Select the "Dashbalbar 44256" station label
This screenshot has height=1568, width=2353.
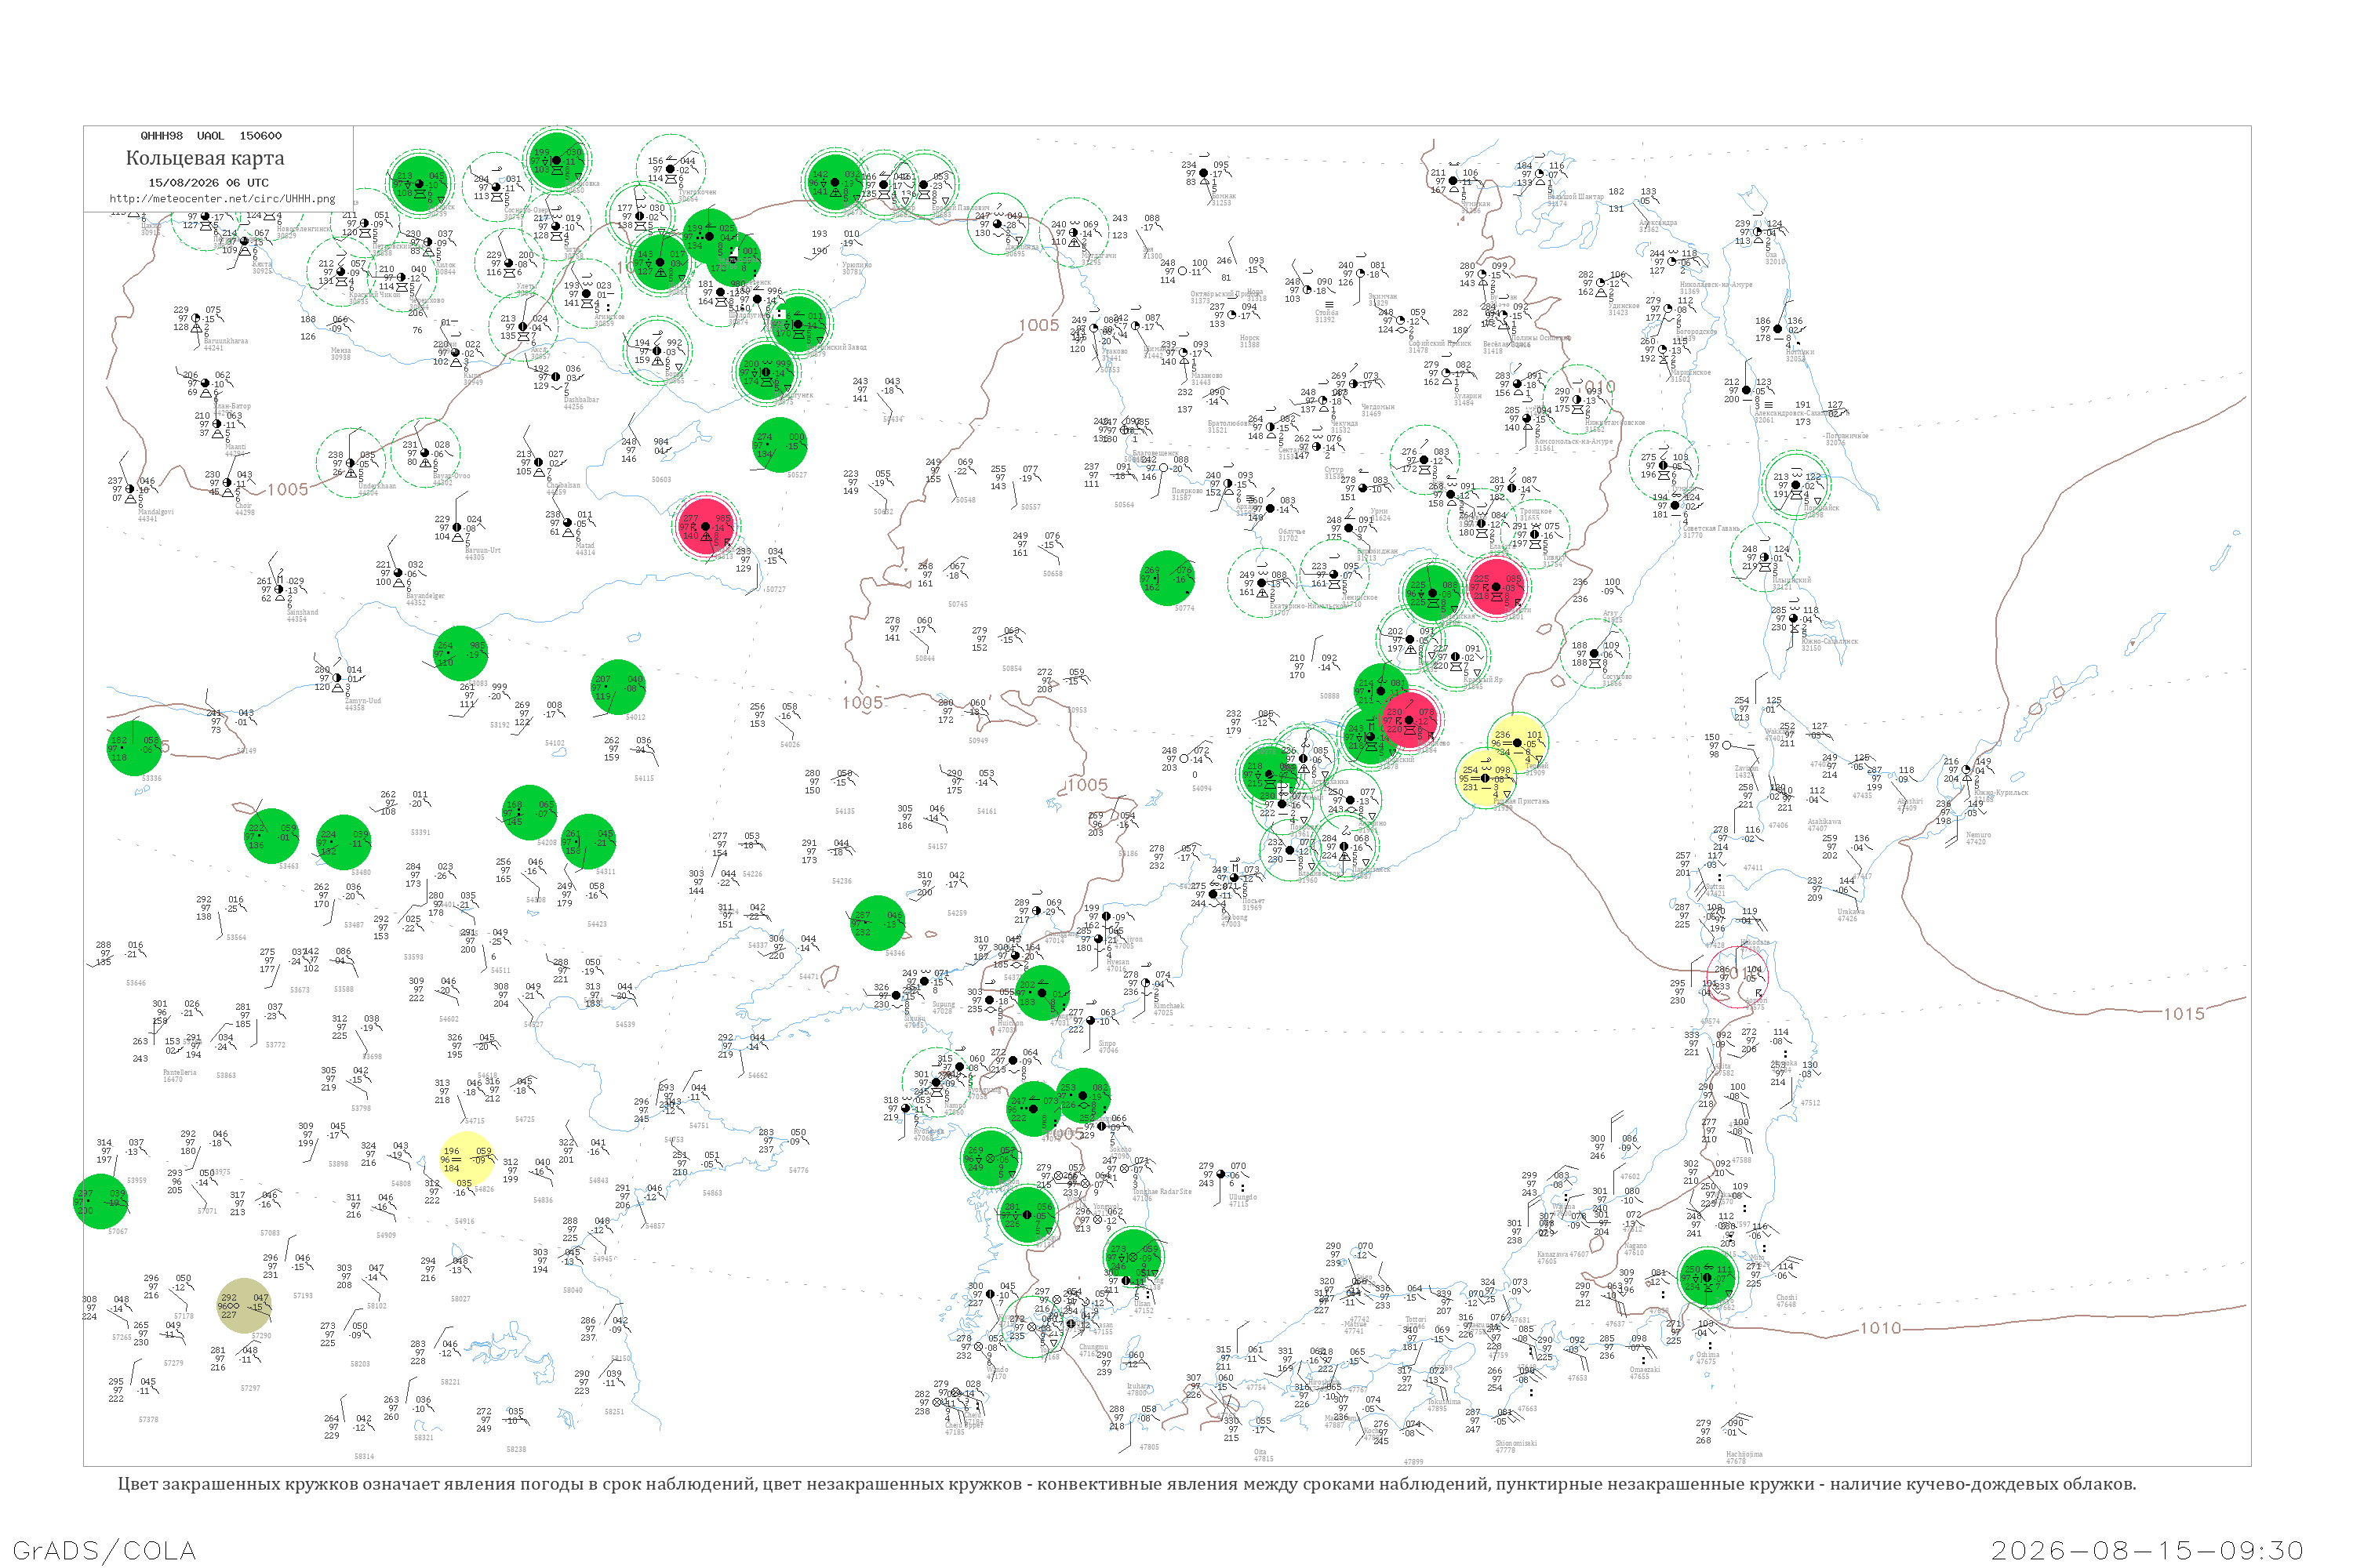(x=581, y=403)
